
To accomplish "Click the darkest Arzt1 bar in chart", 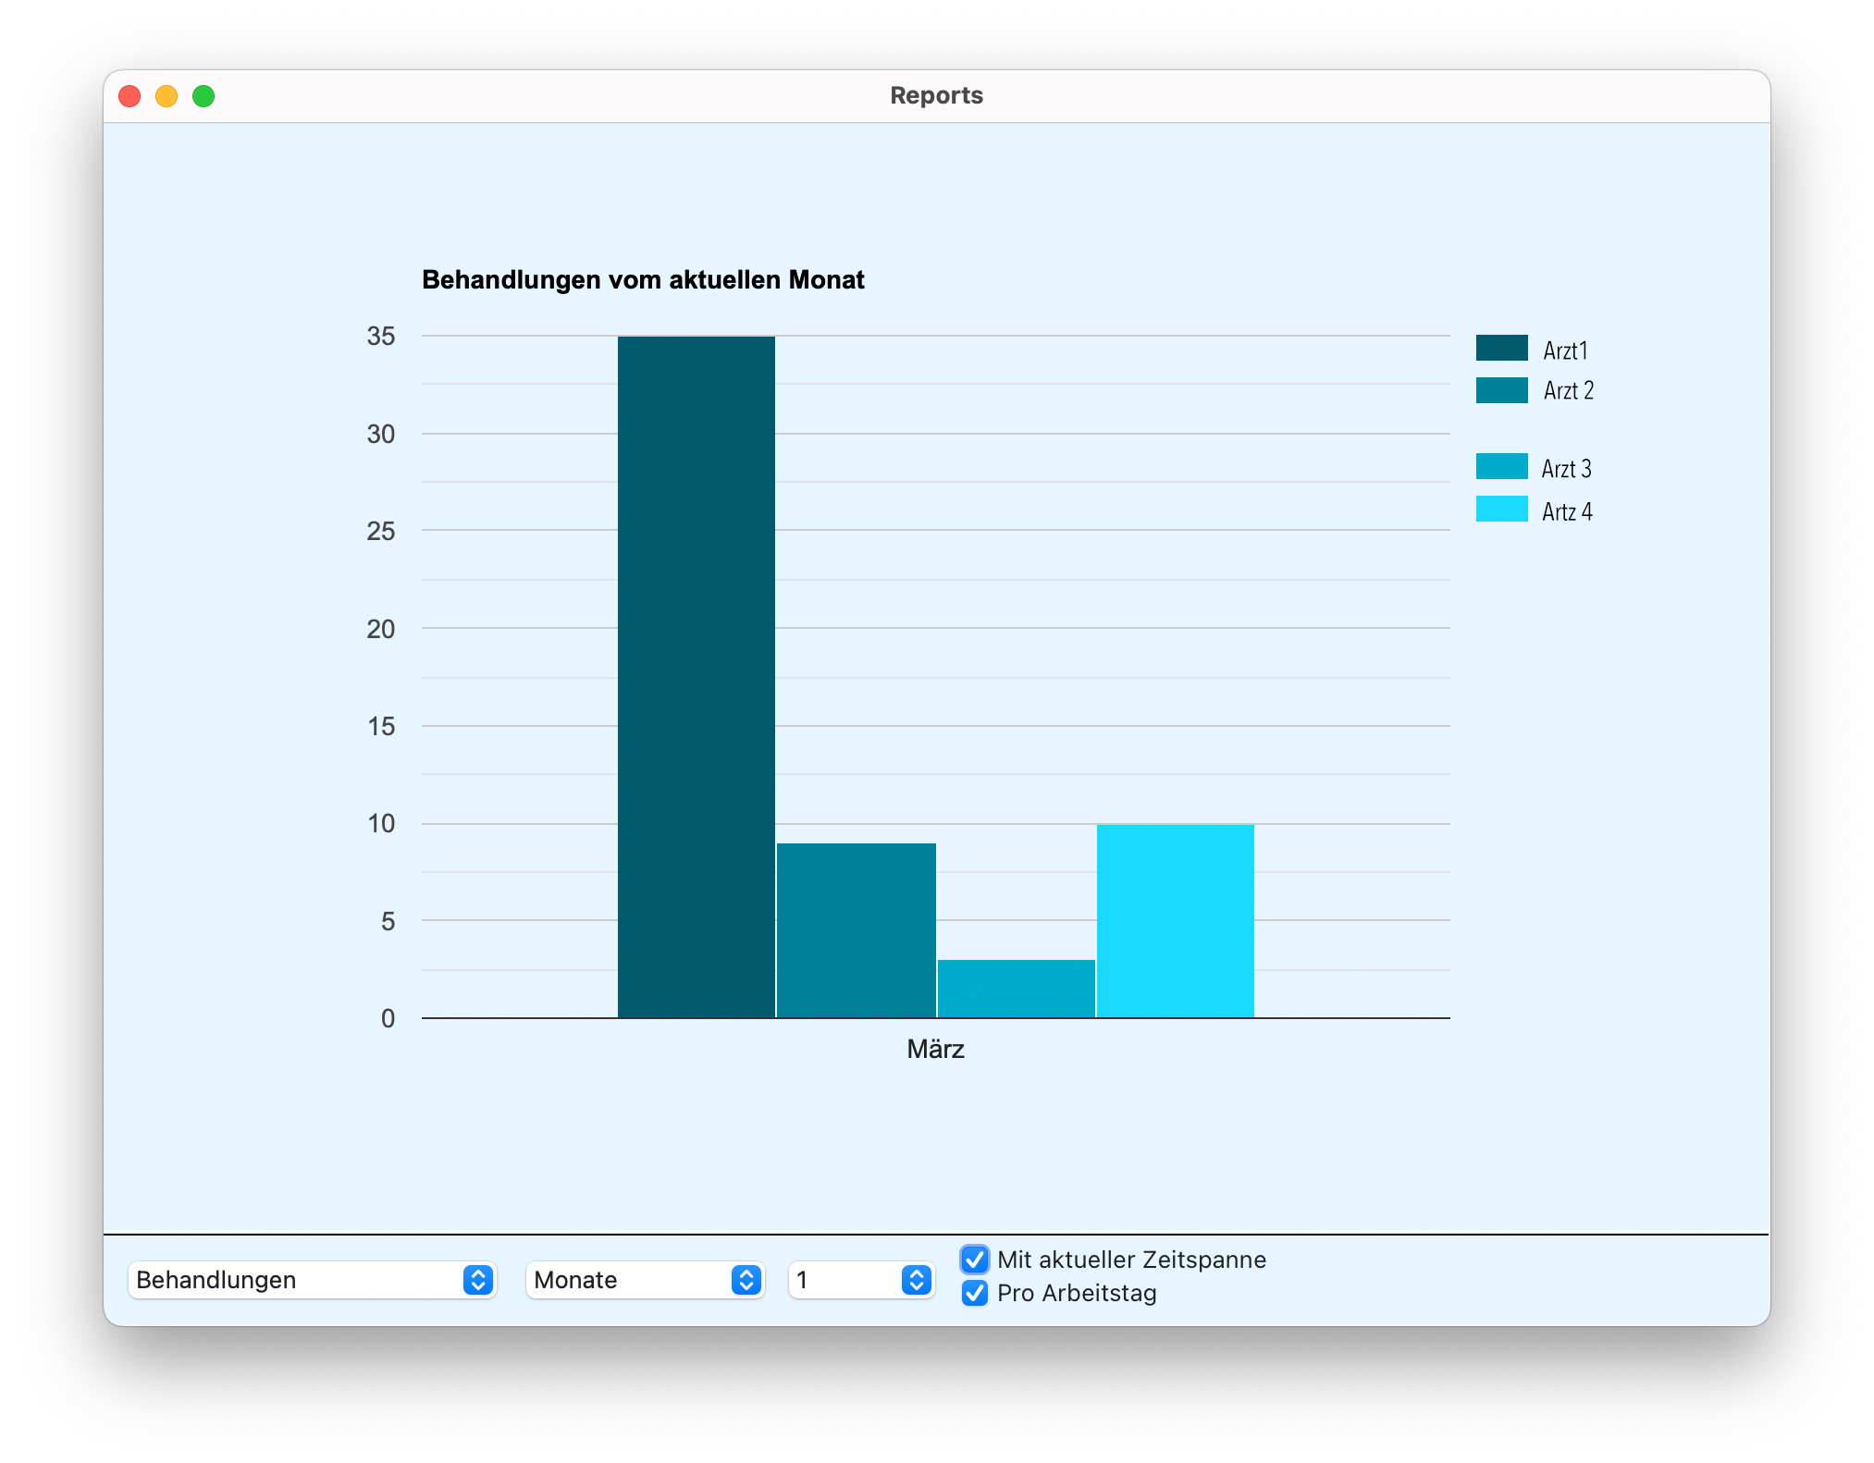I will click(696, 677).
